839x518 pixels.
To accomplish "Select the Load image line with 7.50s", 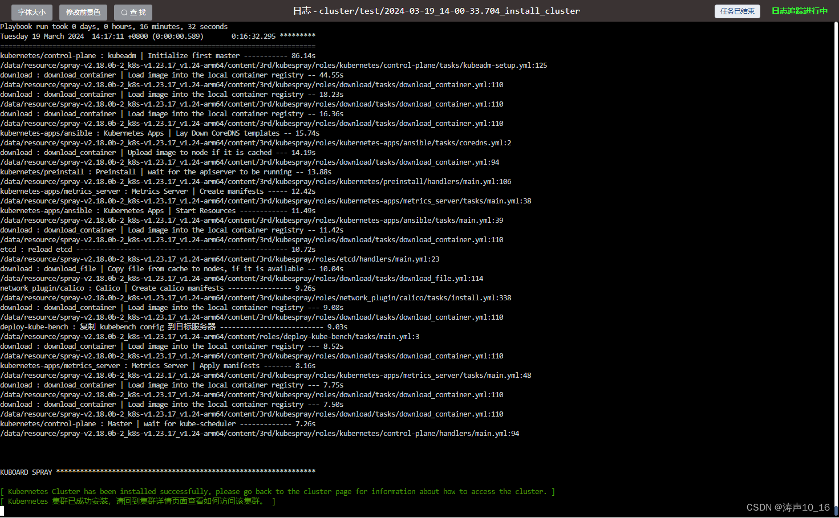I will [x=172, y=405].
